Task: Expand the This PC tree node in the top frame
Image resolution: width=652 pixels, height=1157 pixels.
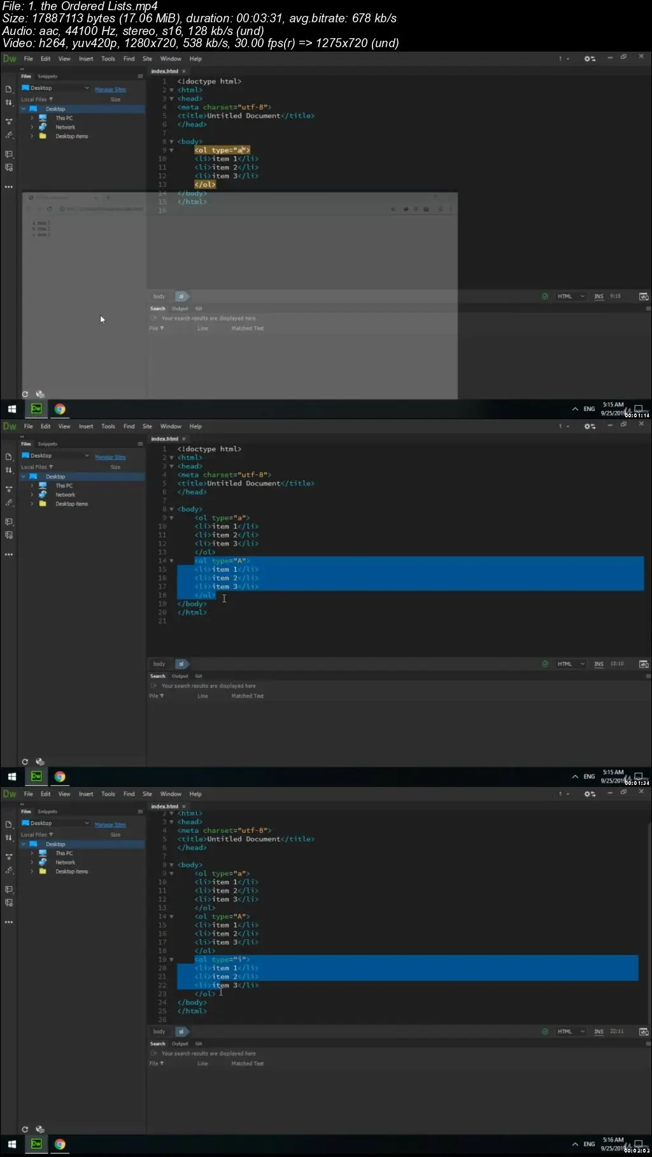Action: point(32,118)
